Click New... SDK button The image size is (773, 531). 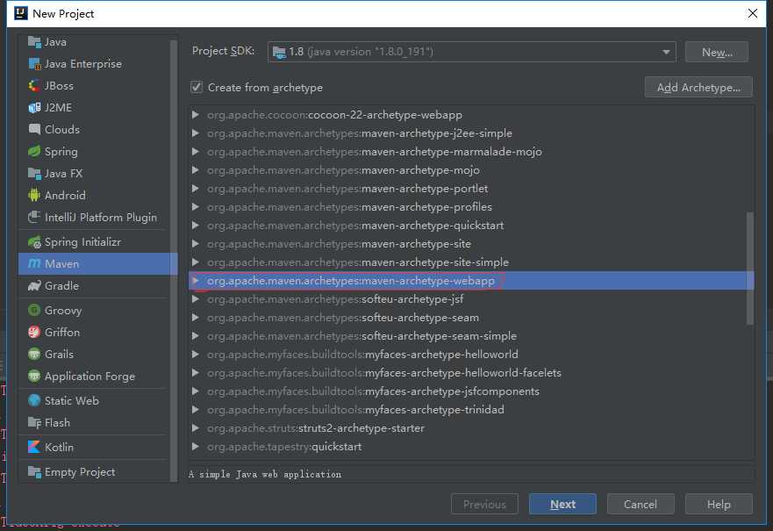[717, 52]
